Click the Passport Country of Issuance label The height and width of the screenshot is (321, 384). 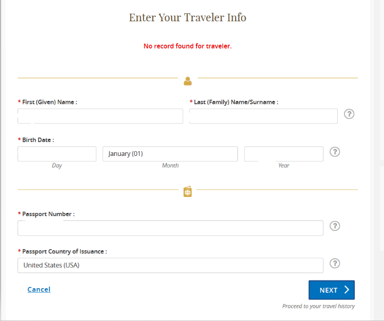click(65, 252)
